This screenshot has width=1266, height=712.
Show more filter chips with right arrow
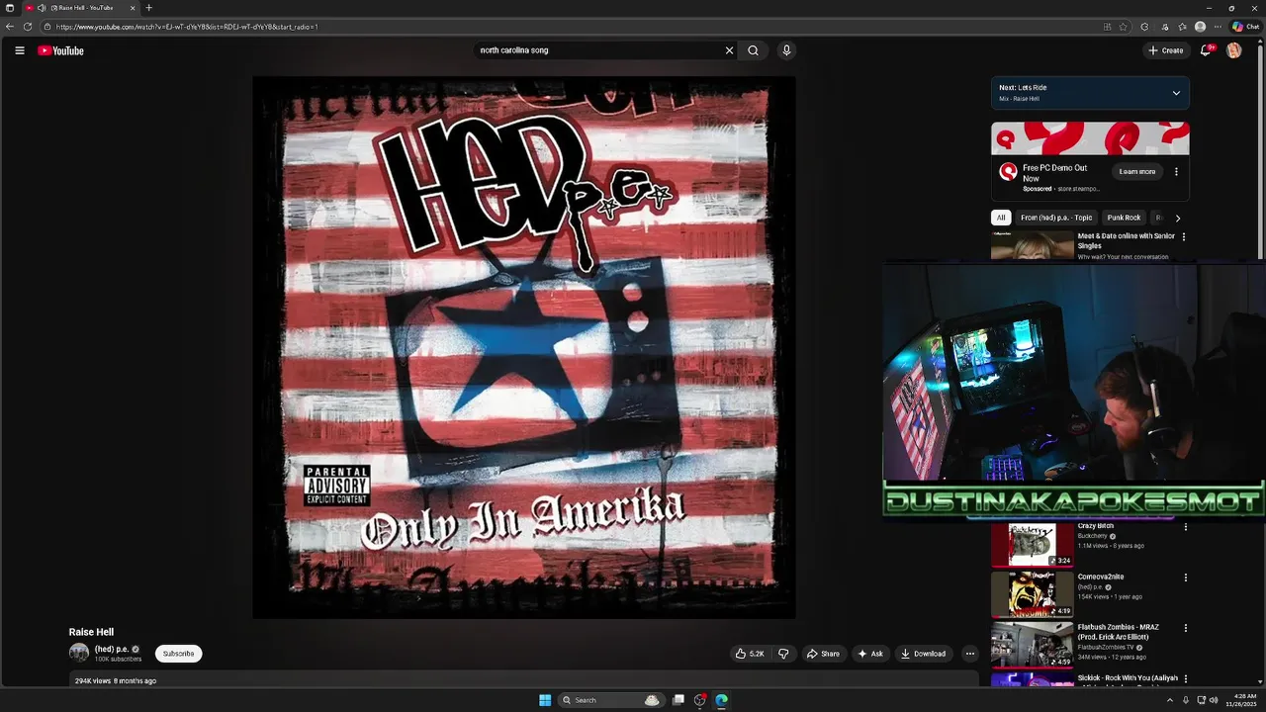pyautogui.click(x=1177, y=218)
